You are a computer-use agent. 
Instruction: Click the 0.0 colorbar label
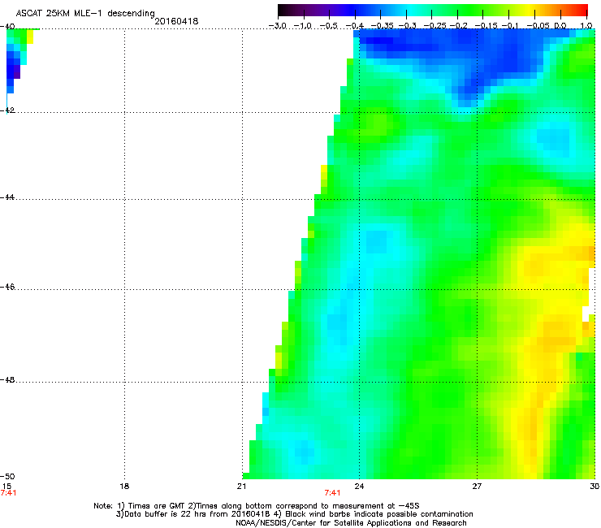click(560, 26)
